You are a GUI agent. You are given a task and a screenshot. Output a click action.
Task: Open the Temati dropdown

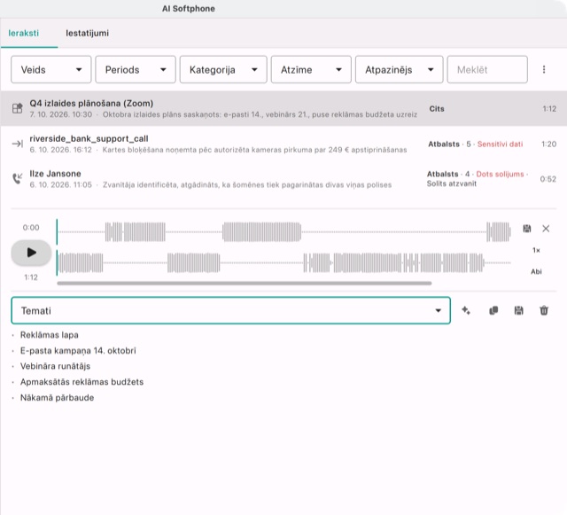pos(230,310)
